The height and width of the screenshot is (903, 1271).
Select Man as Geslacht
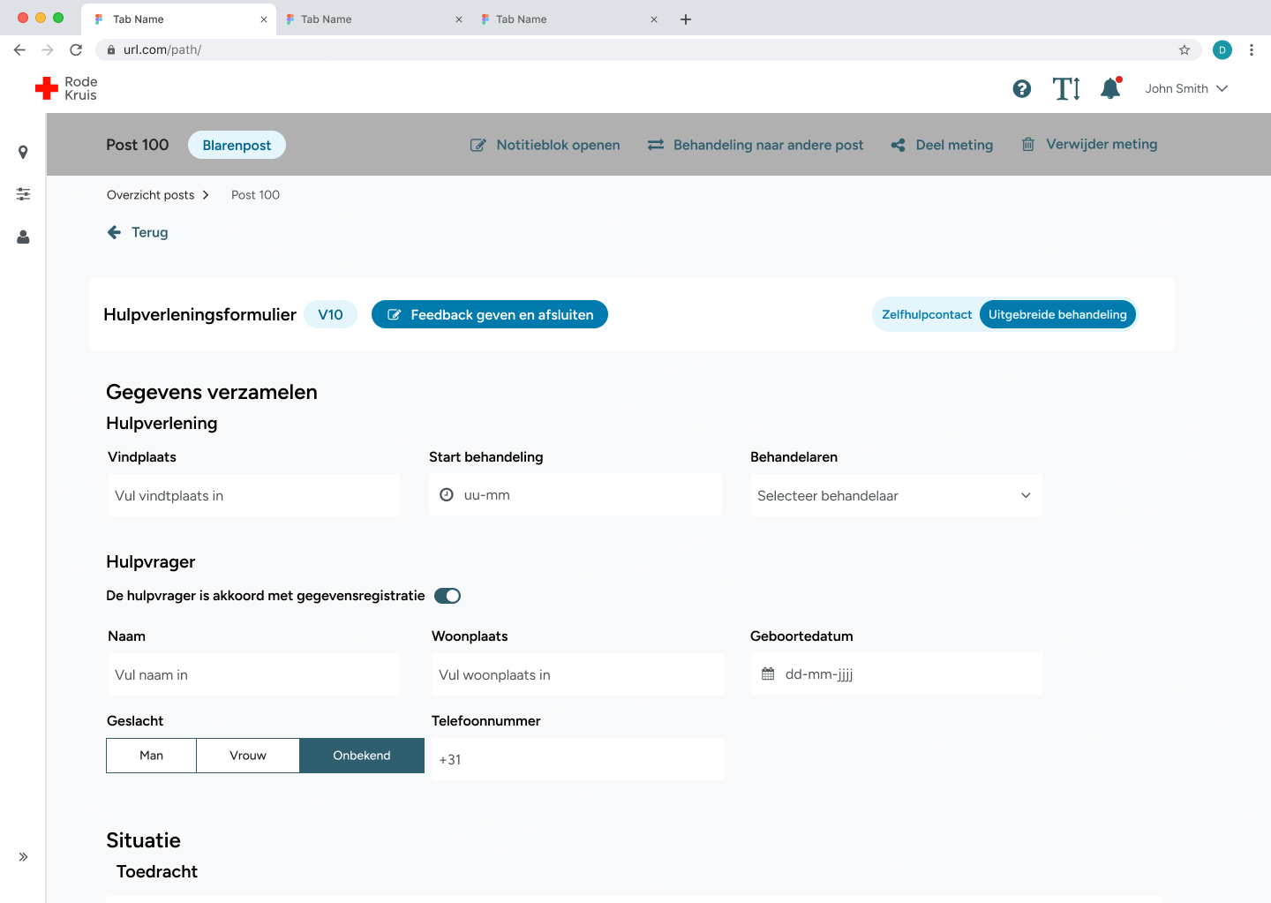coord(151,756)
